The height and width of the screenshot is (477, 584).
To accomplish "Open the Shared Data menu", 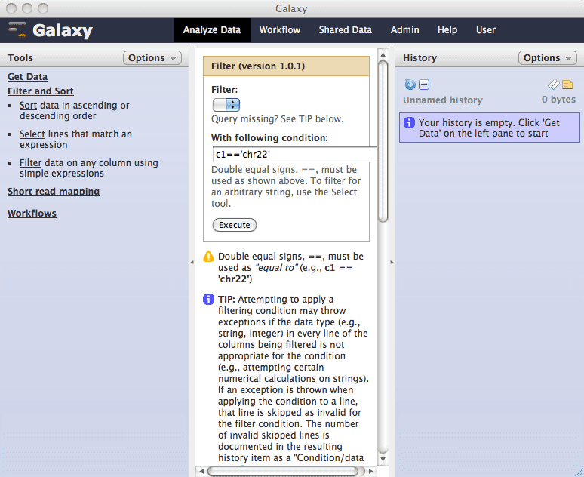I will [345, 30].
